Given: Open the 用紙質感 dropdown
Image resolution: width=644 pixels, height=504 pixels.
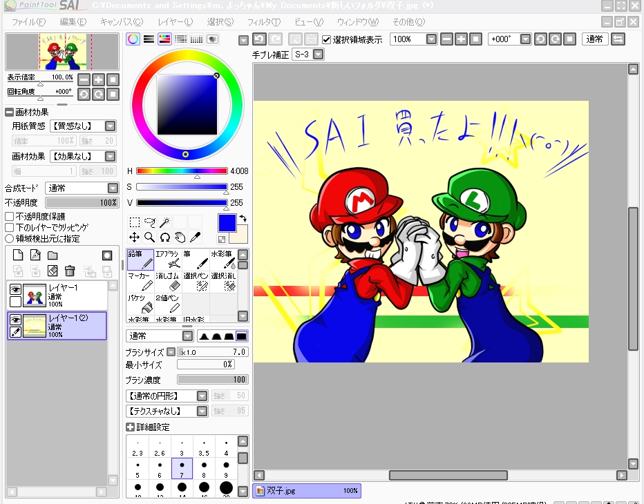Looking at the screenshot, I should click(x=83, y=126).
